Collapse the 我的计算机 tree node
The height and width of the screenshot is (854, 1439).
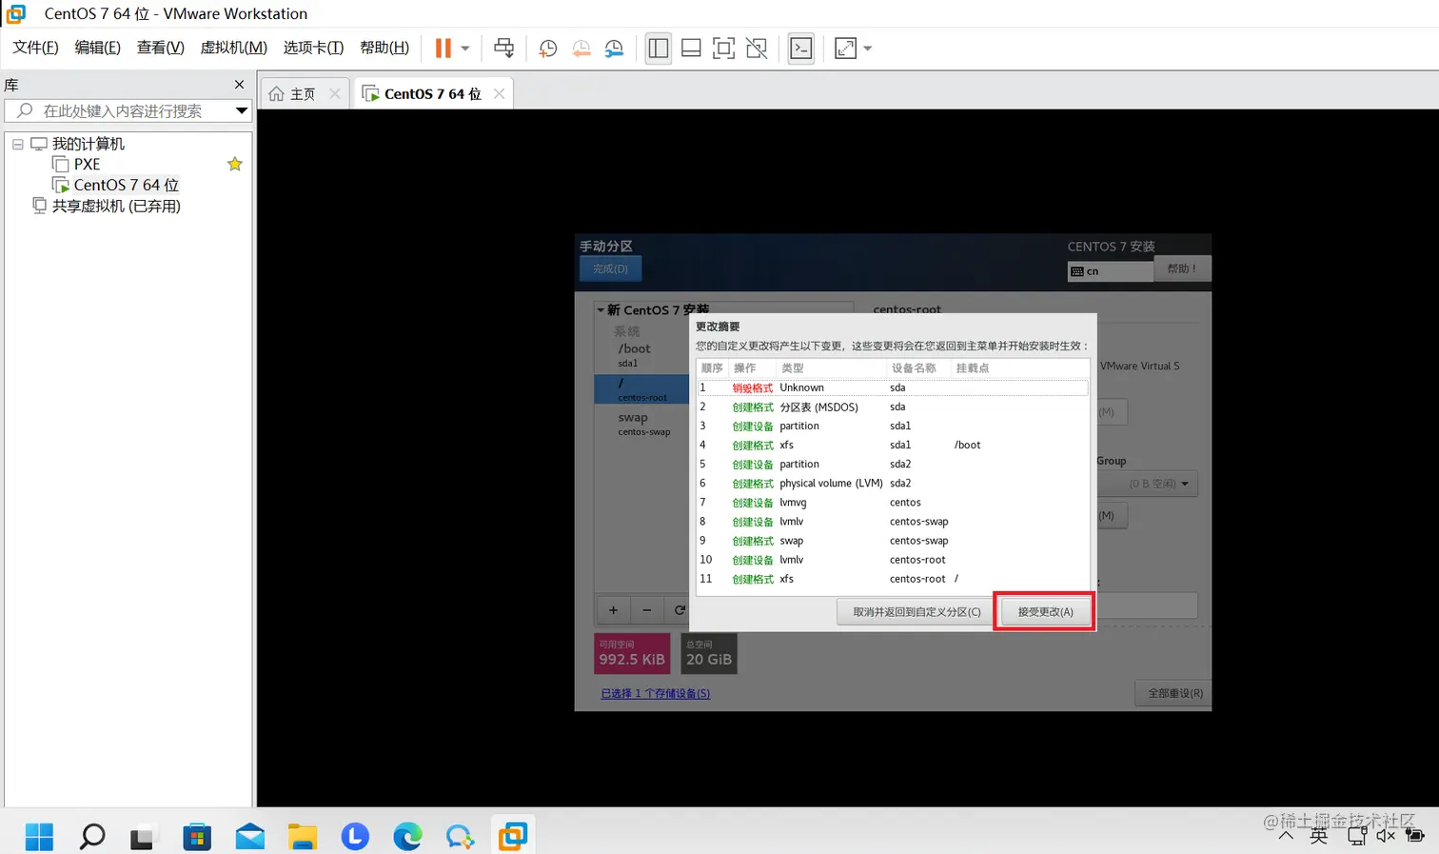click(x=17, y=145)
